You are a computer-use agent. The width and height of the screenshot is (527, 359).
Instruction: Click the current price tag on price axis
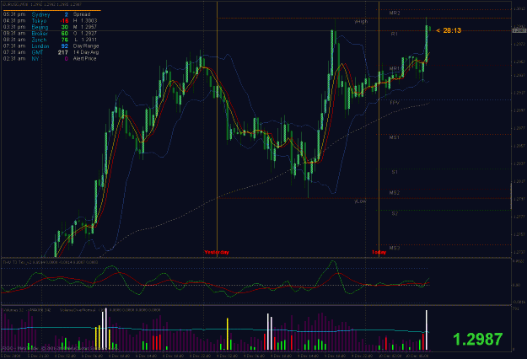[x=519, y=30]
